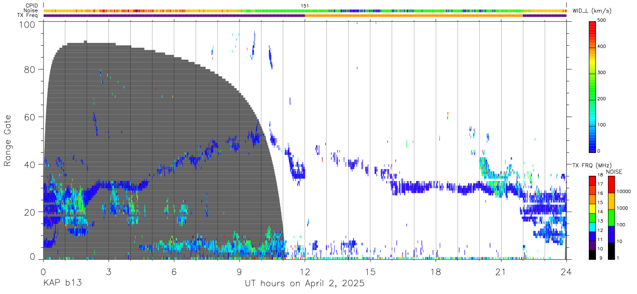Select the TX Freq strip above the plot
The image size is (637, 294).
[304, 16]
